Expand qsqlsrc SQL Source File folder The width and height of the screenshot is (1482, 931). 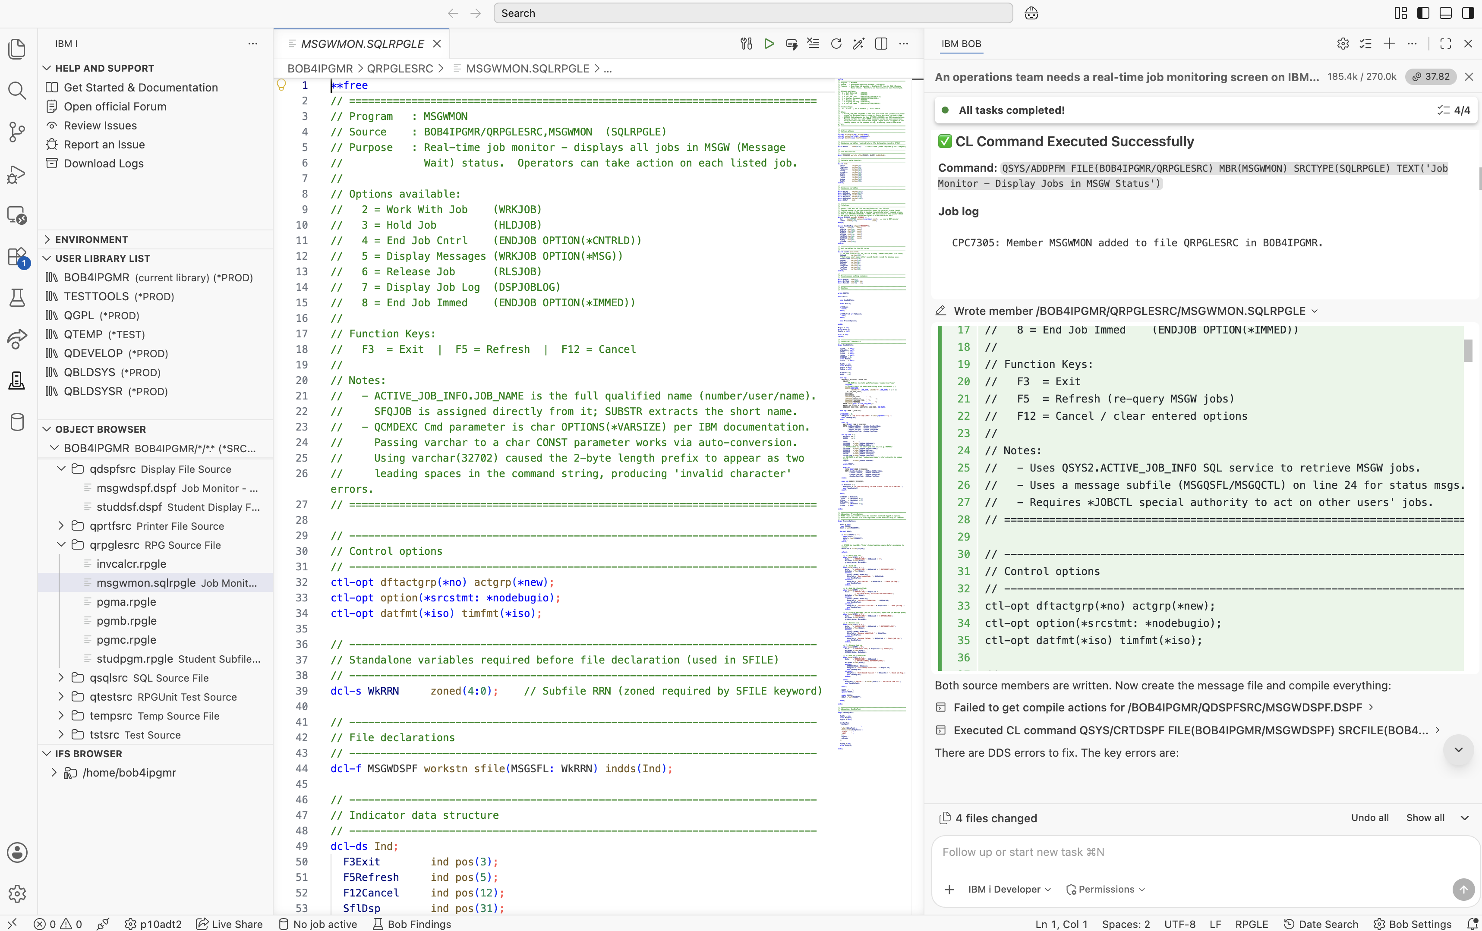click(x=61, y=678)
